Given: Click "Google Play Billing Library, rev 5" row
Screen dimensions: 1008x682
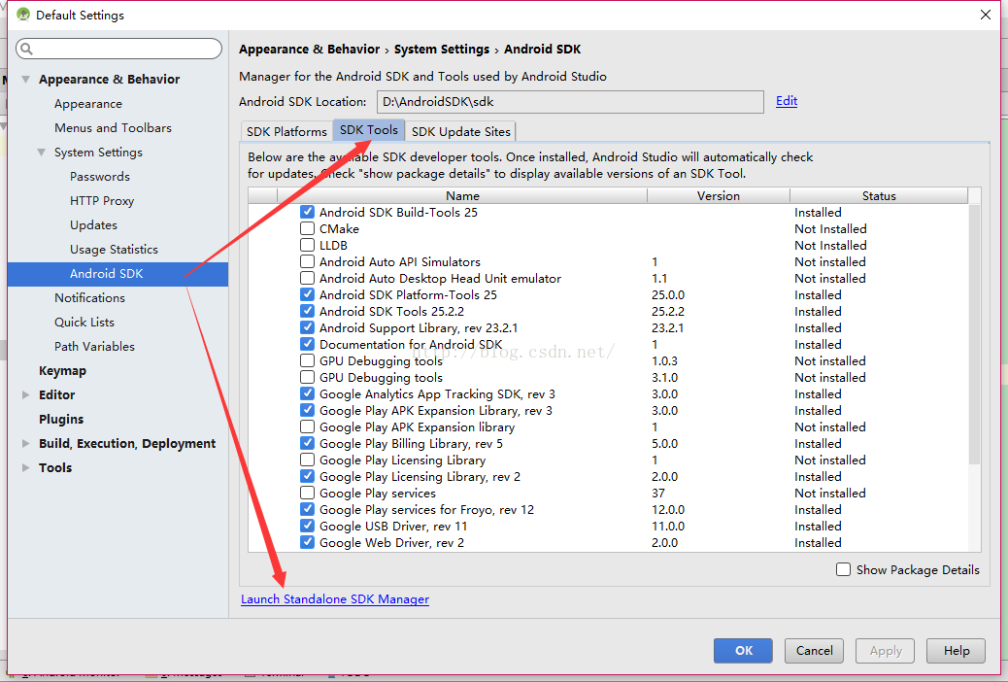Looking at the screenshot, I should [608, 443].
